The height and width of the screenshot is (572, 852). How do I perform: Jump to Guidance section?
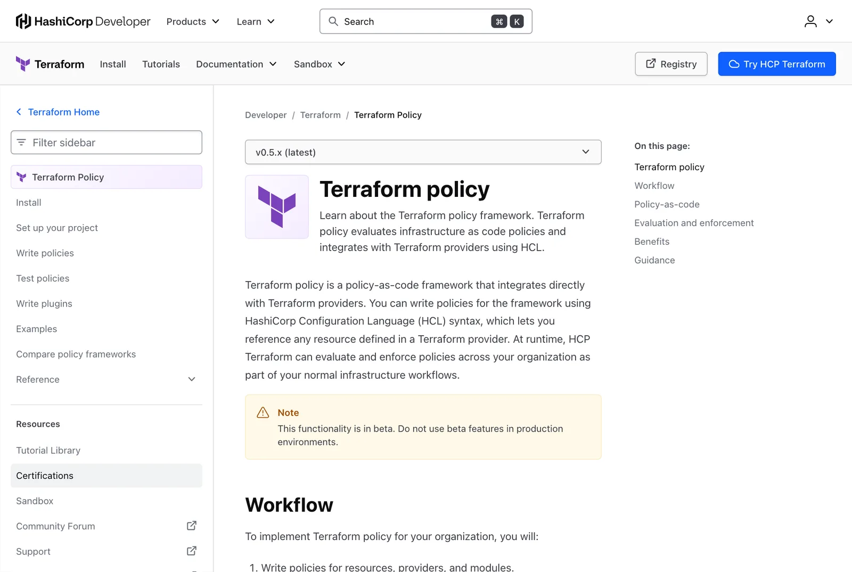(654, 260)
